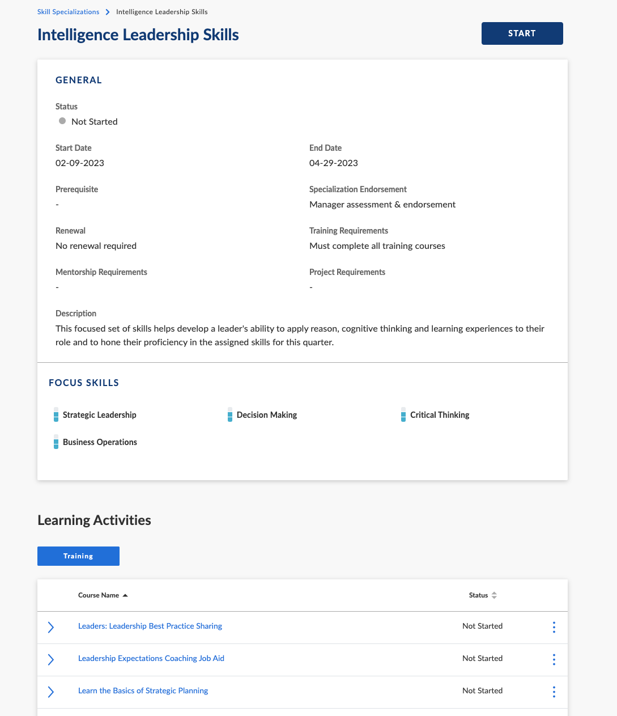617x716 pixels.
Task: Open Learn the Basics of Strategic Planning
Action: (x=143, y=691)
